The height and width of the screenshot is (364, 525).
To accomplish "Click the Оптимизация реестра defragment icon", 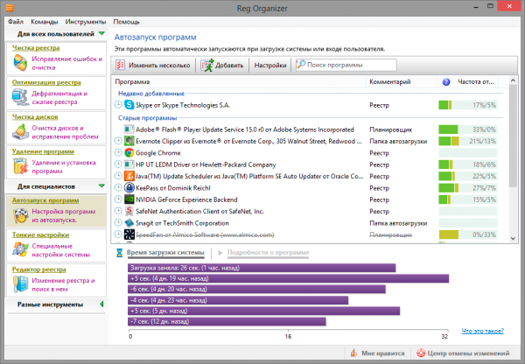I will (x=20, y=97).
